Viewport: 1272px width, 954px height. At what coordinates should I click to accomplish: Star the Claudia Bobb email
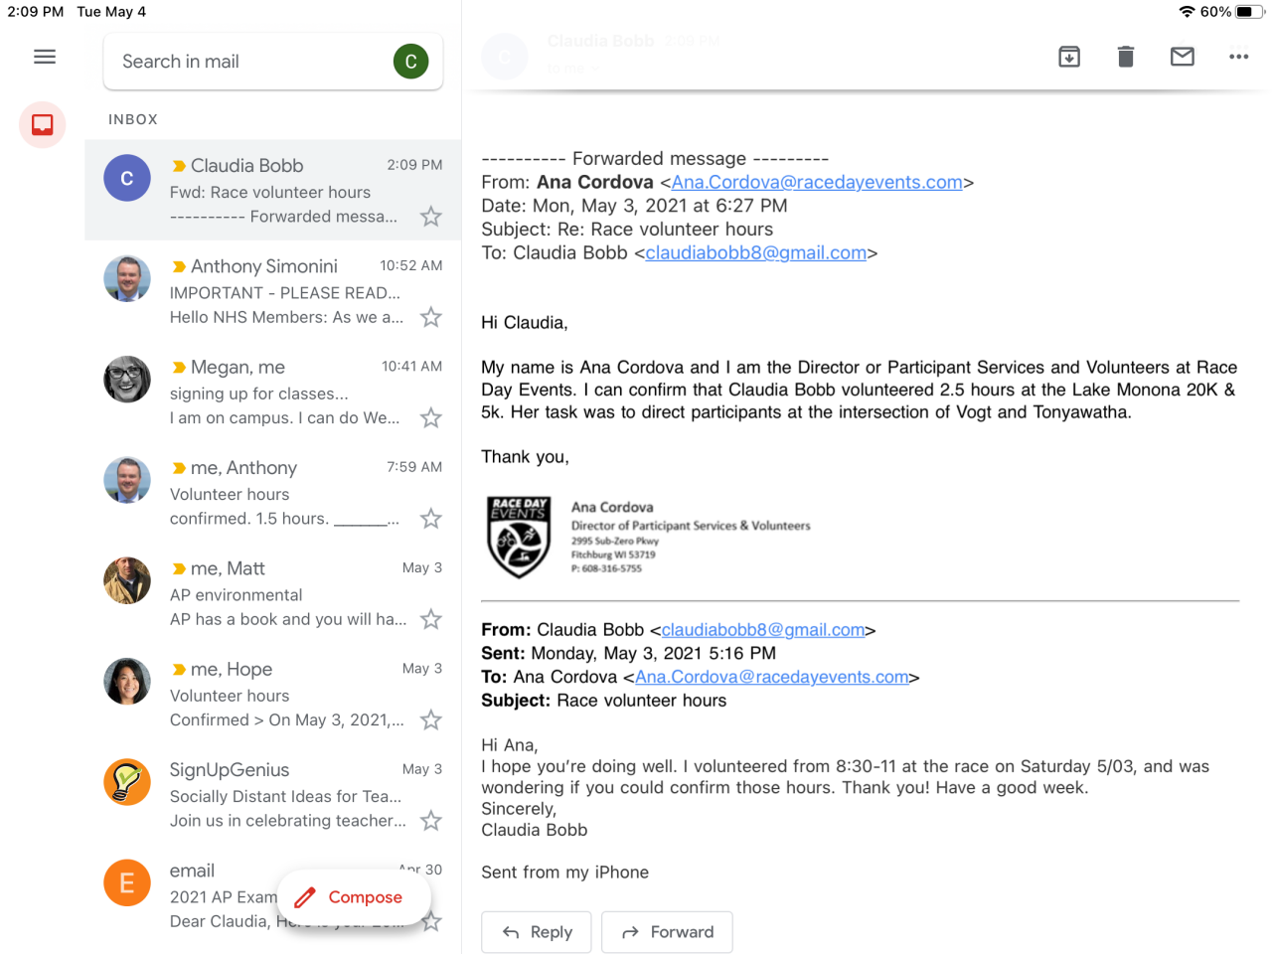tap(430, 217)
